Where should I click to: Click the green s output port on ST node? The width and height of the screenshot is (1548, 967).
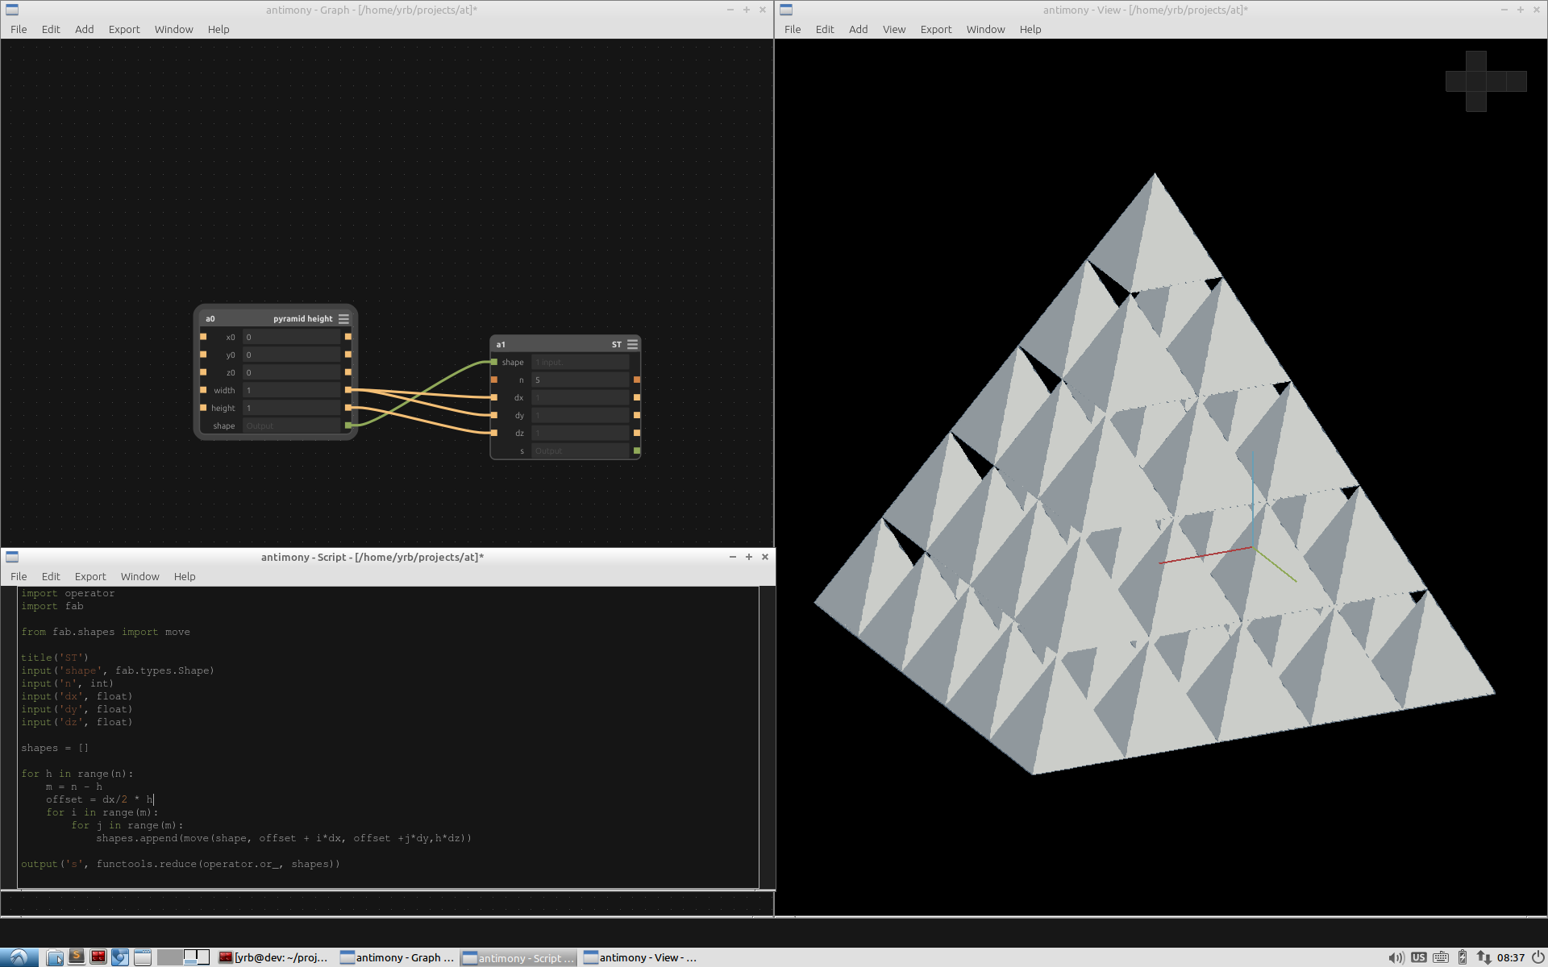tap(637, 451)
